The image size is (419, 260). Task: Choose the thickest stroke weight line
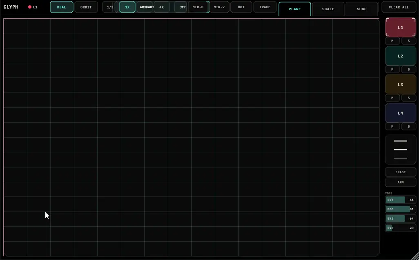click(401, 141)
